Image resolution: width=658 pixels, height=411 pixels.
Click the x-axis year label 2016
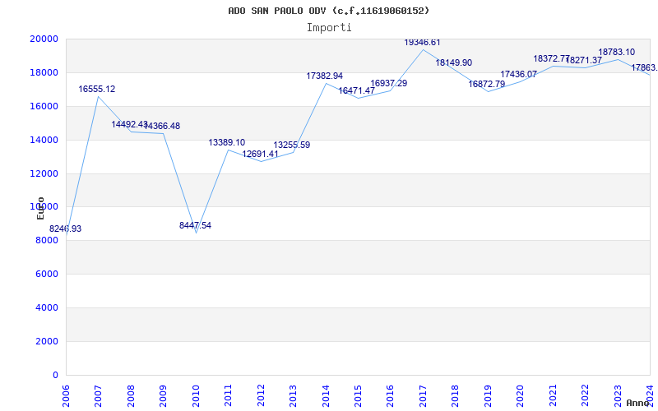tap(390, 395)
